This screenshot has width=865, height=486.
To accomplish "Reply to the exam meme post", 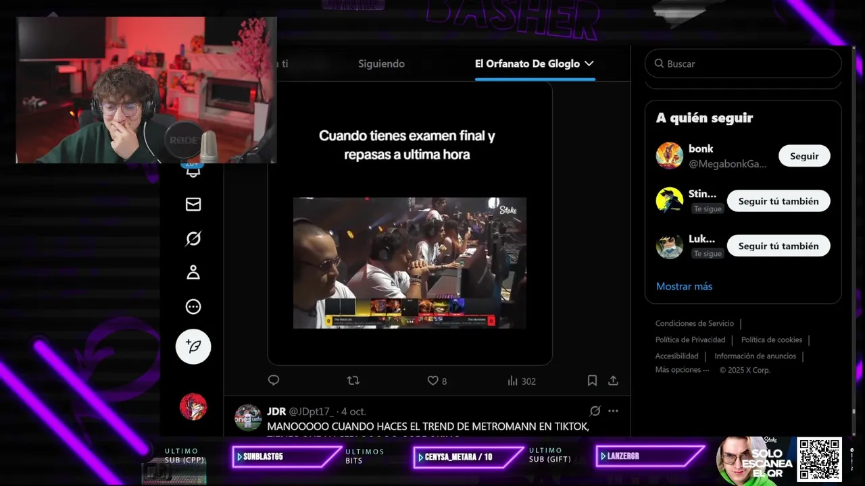I will tap(274, 381).
